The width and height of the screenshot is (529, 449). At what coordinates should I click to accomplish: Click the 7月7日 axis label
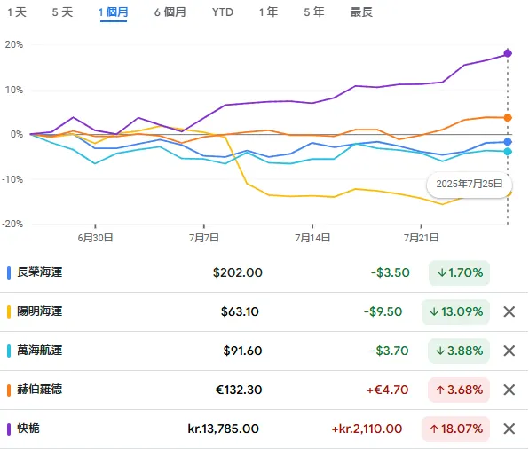[x=204, y=238]
